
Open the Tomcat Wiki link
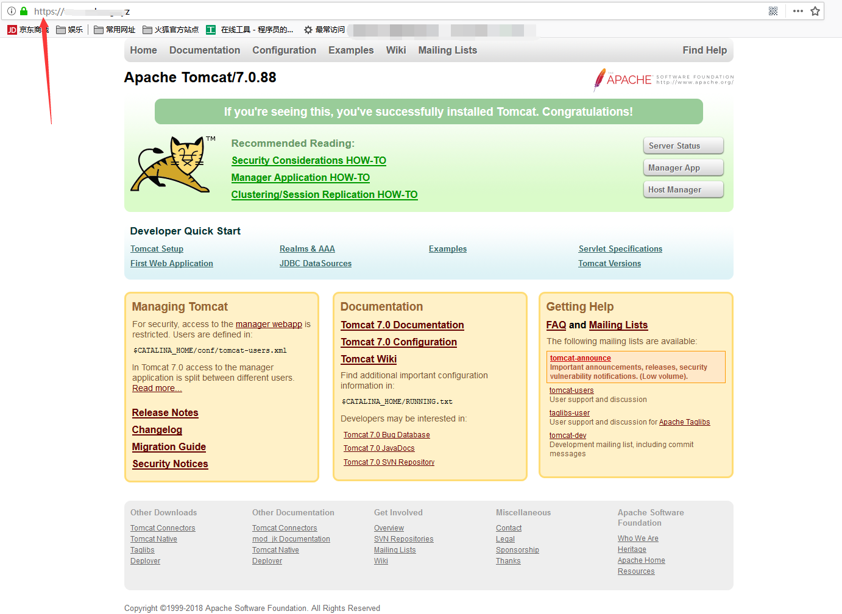point(369,359)
